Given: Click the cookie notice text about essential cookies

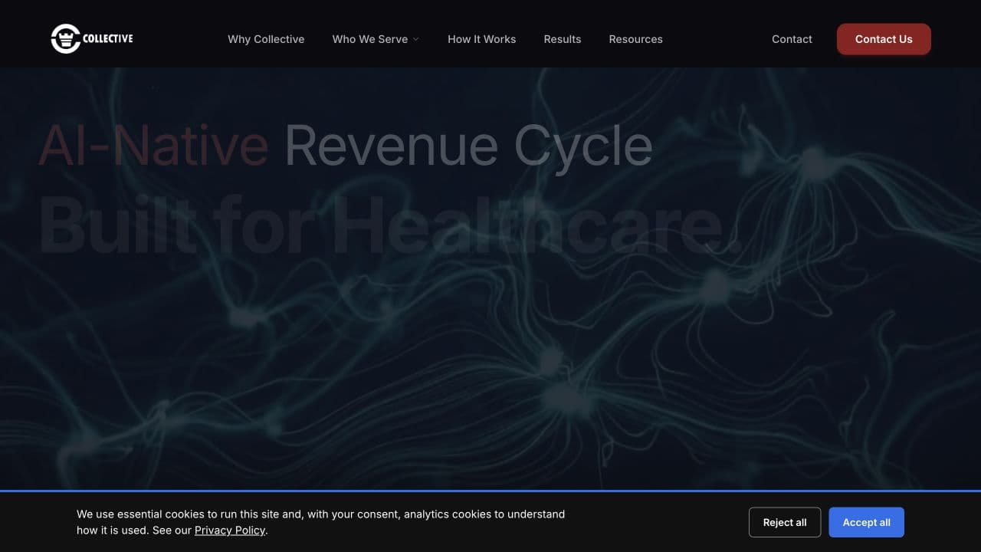Looking at the screenshot, I should [320, 522].
